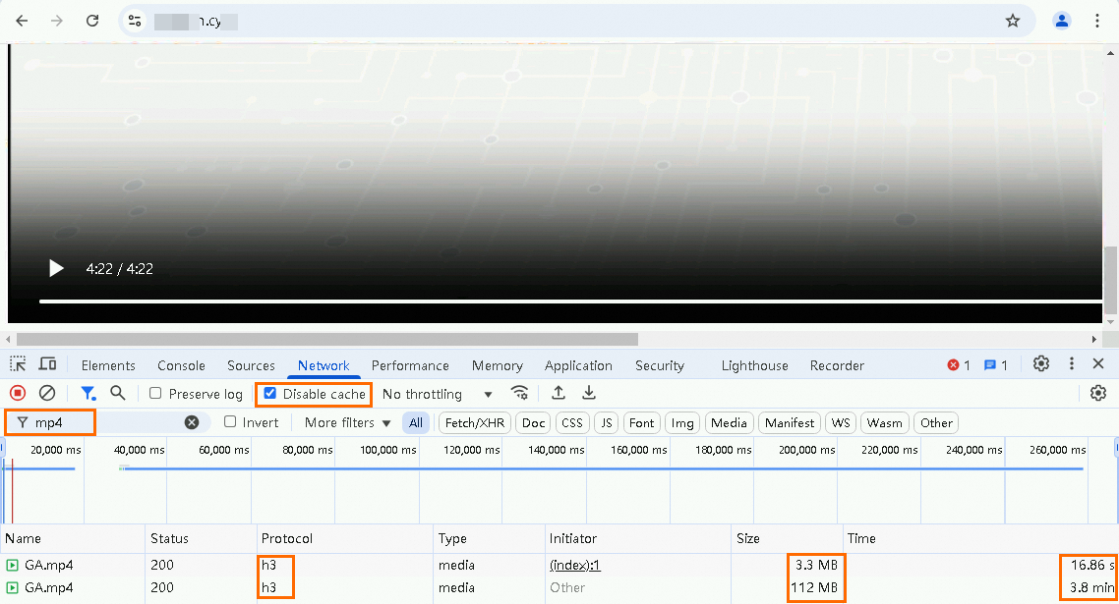Close the DevTools panel
Screen dimensions: 1119x604
pos(1098,363)
